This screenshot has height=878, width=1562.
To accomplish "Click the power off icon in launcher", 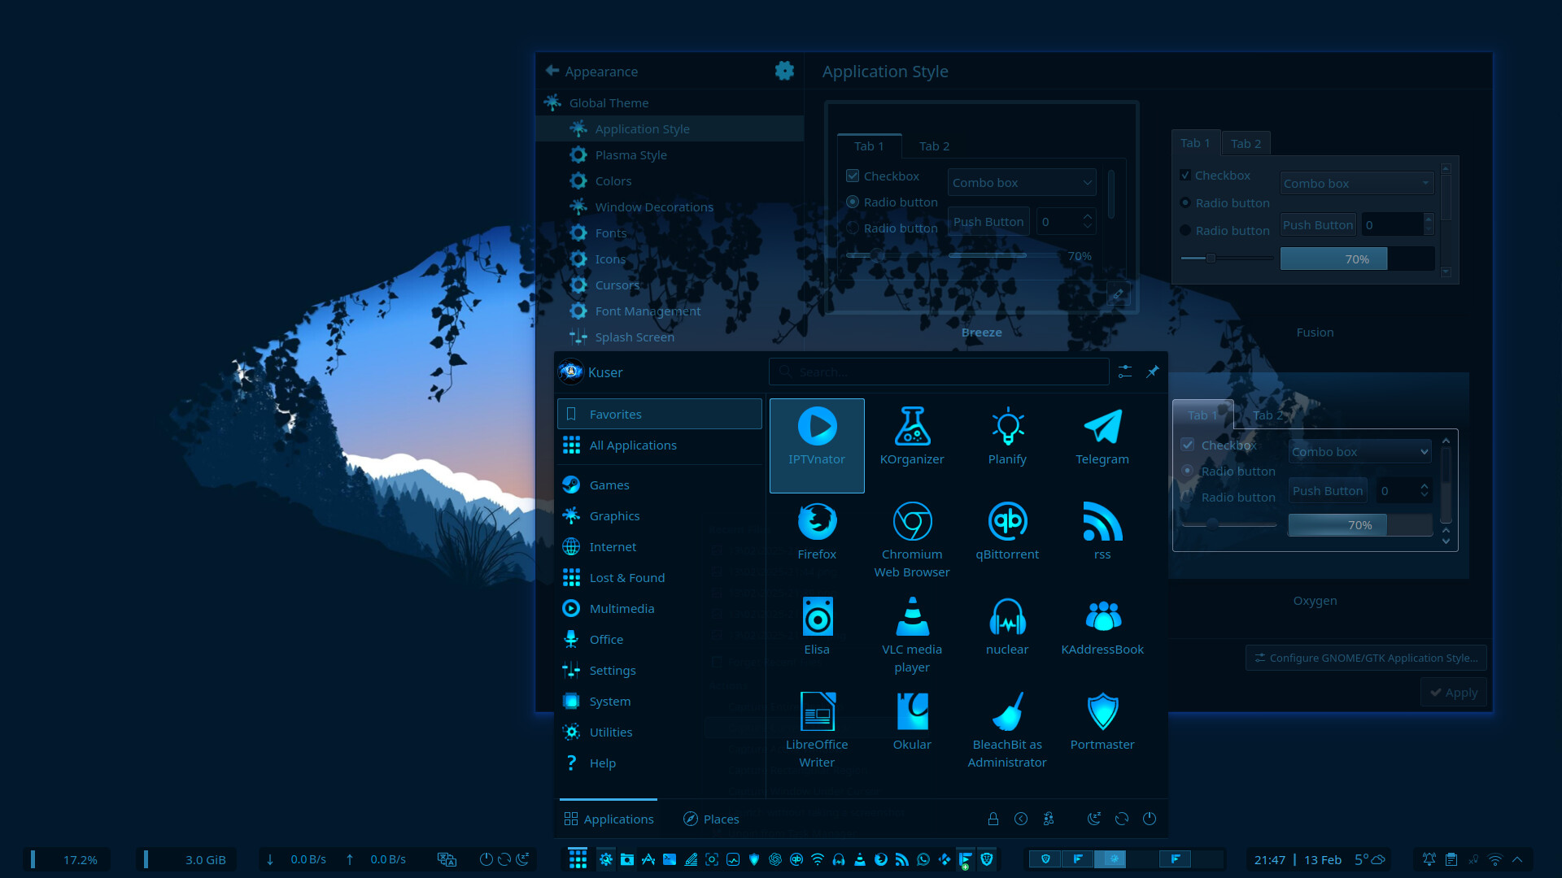I will (x=1150, y=819).
